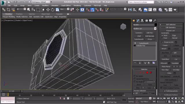Open the Modifiers menu
This screenshot has height=104, width=185.
tap(45, 5)
